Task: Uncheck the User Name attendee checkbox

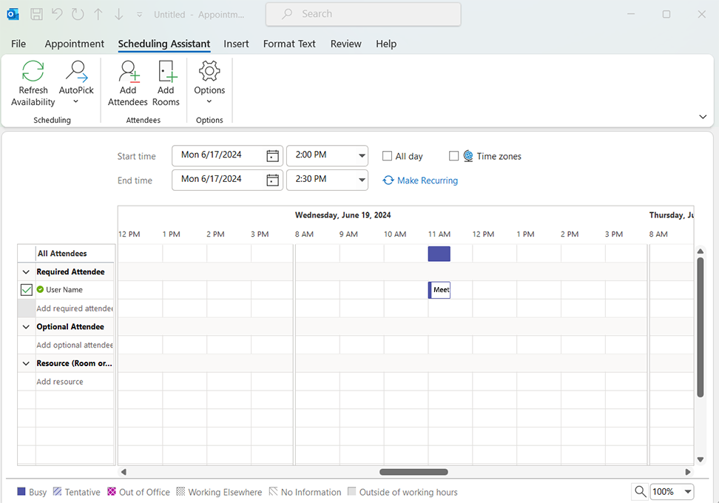Action: [x=27, y=290]
